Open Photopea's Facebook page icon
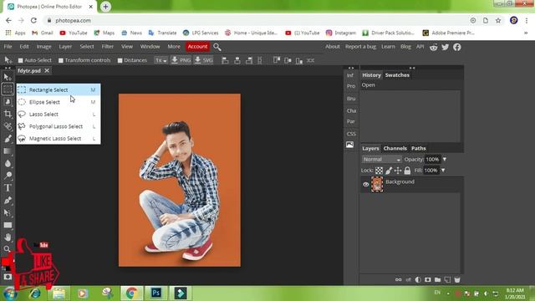Screen dimensions: 535x301 (457, 47)
